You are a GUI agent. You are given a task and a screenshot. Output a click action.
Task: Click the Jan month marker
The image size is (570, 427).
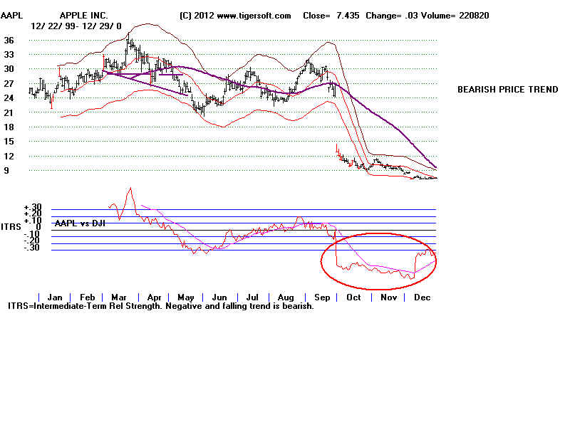(55, 297)
